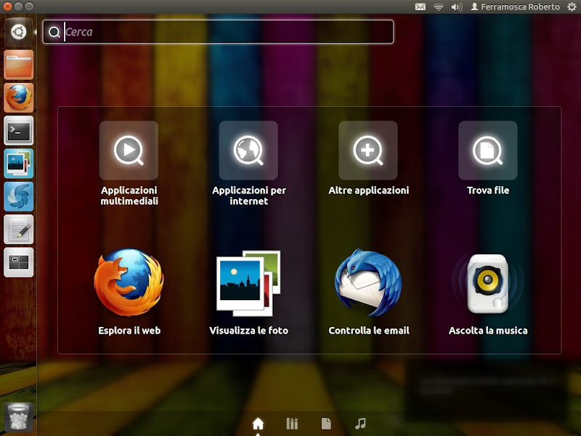
Task: Open Thunderbird via Controlla le email
Action: click(368, 292)
